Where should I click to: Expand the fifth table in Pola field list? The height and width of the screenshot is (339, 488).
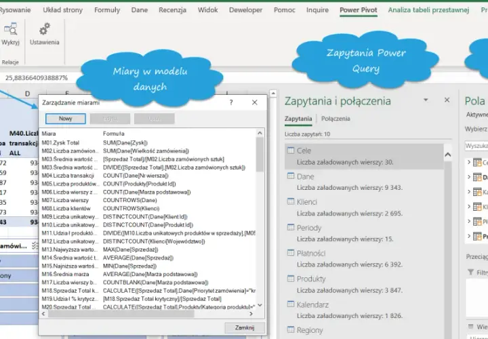(469, 221)
